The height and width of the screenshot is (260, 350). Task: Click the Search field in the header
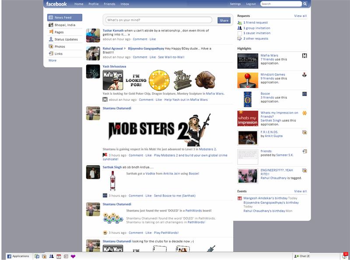click(x=281, y=4)
